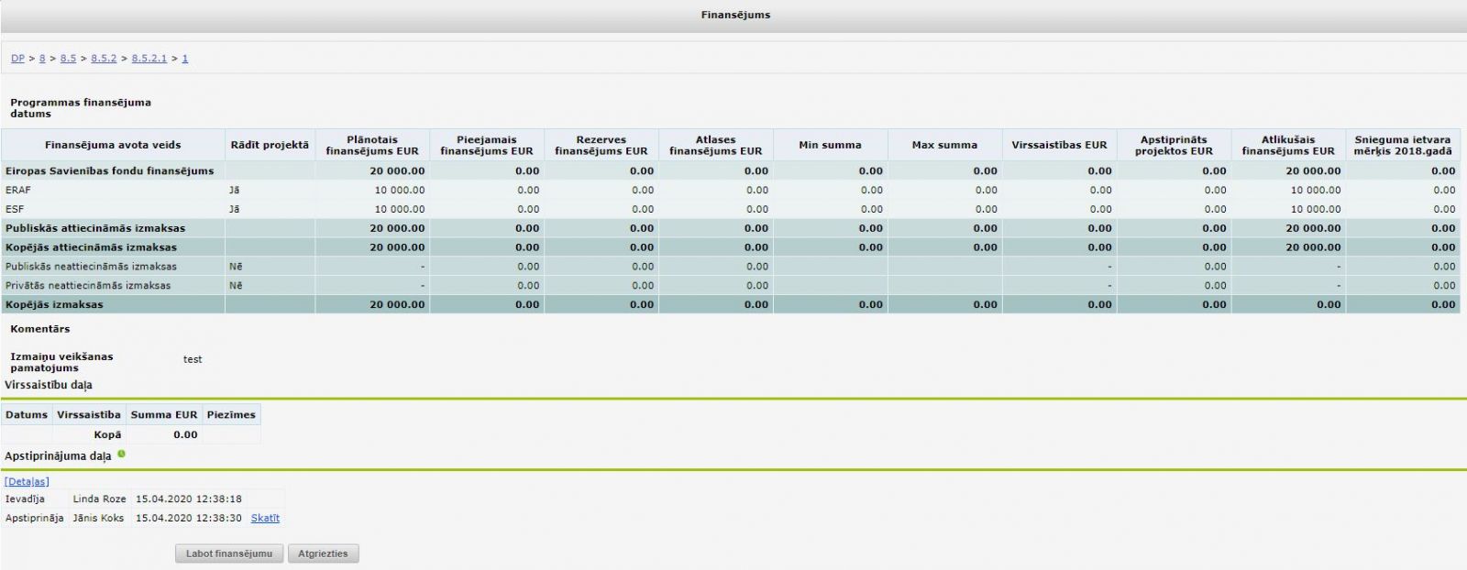Click the final breadcrumb link 1
The image size is (1467, 570).
coord(184,59)
